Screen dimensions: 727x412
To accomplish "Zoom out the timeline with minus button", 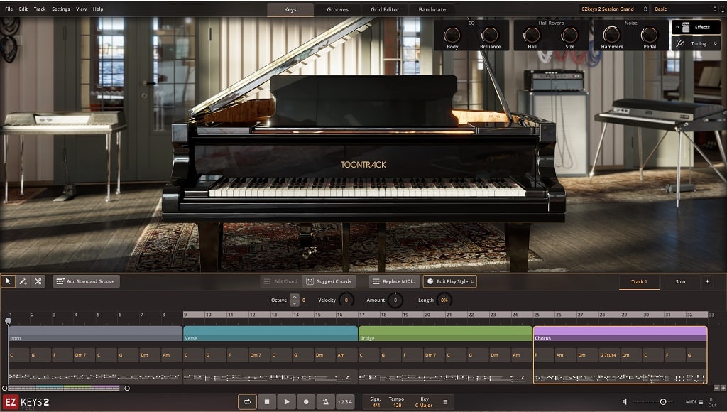I will [717, 388].
